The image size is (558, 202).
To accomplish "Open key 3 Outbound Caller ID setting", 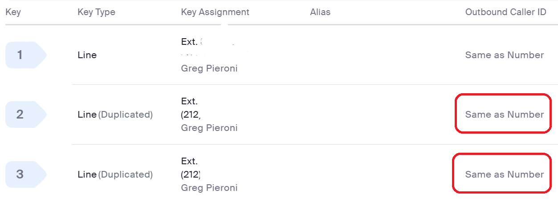I will [x=504, y=174].
